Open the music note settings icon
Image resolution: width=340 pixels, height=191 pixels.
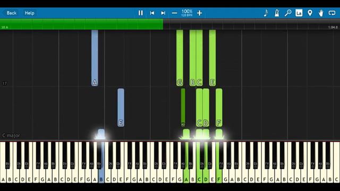click(x=266, y=13)
